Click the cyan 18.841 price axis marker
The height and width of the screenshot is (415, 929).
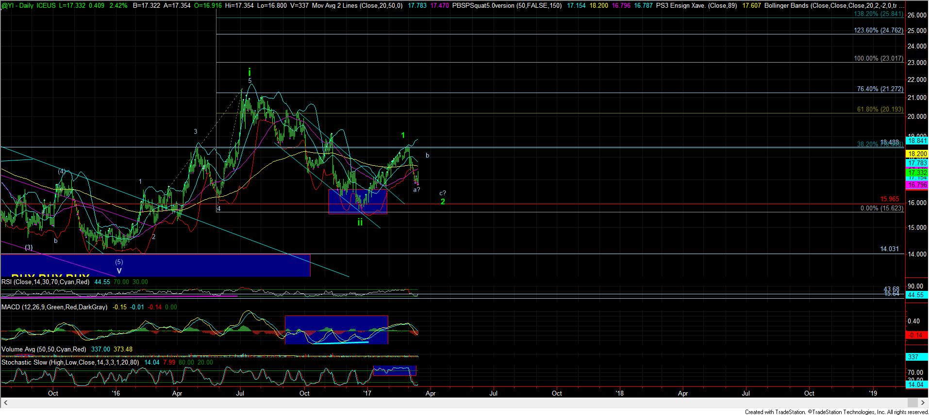(x=917, y=141)
